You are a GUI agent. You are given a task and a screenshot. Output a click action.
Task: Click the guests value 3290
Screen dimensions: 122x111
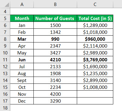(55, 101)
